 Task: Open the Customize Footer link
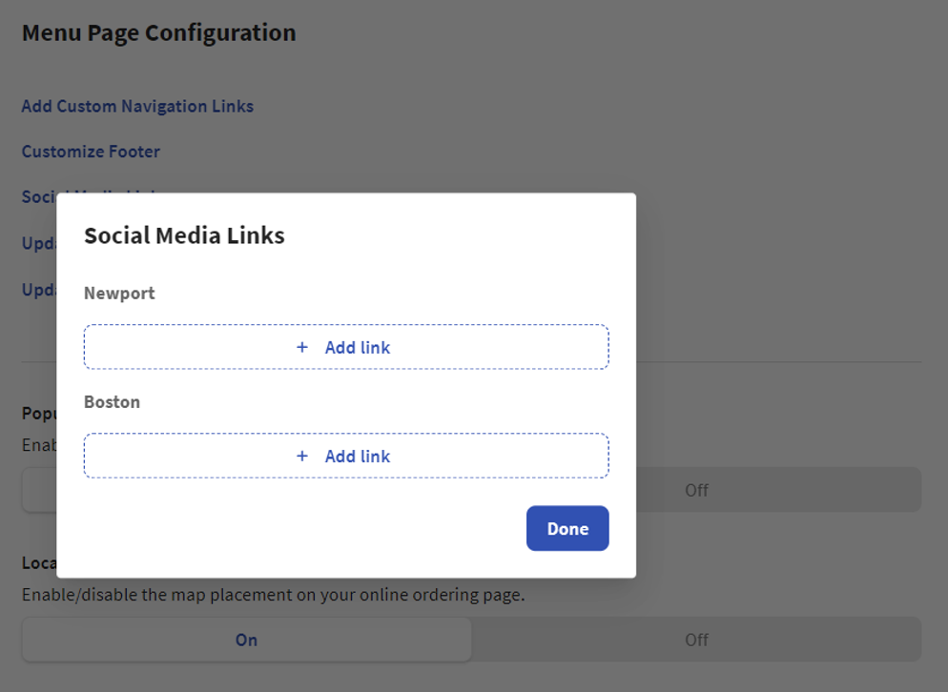[x=91, y=151]
